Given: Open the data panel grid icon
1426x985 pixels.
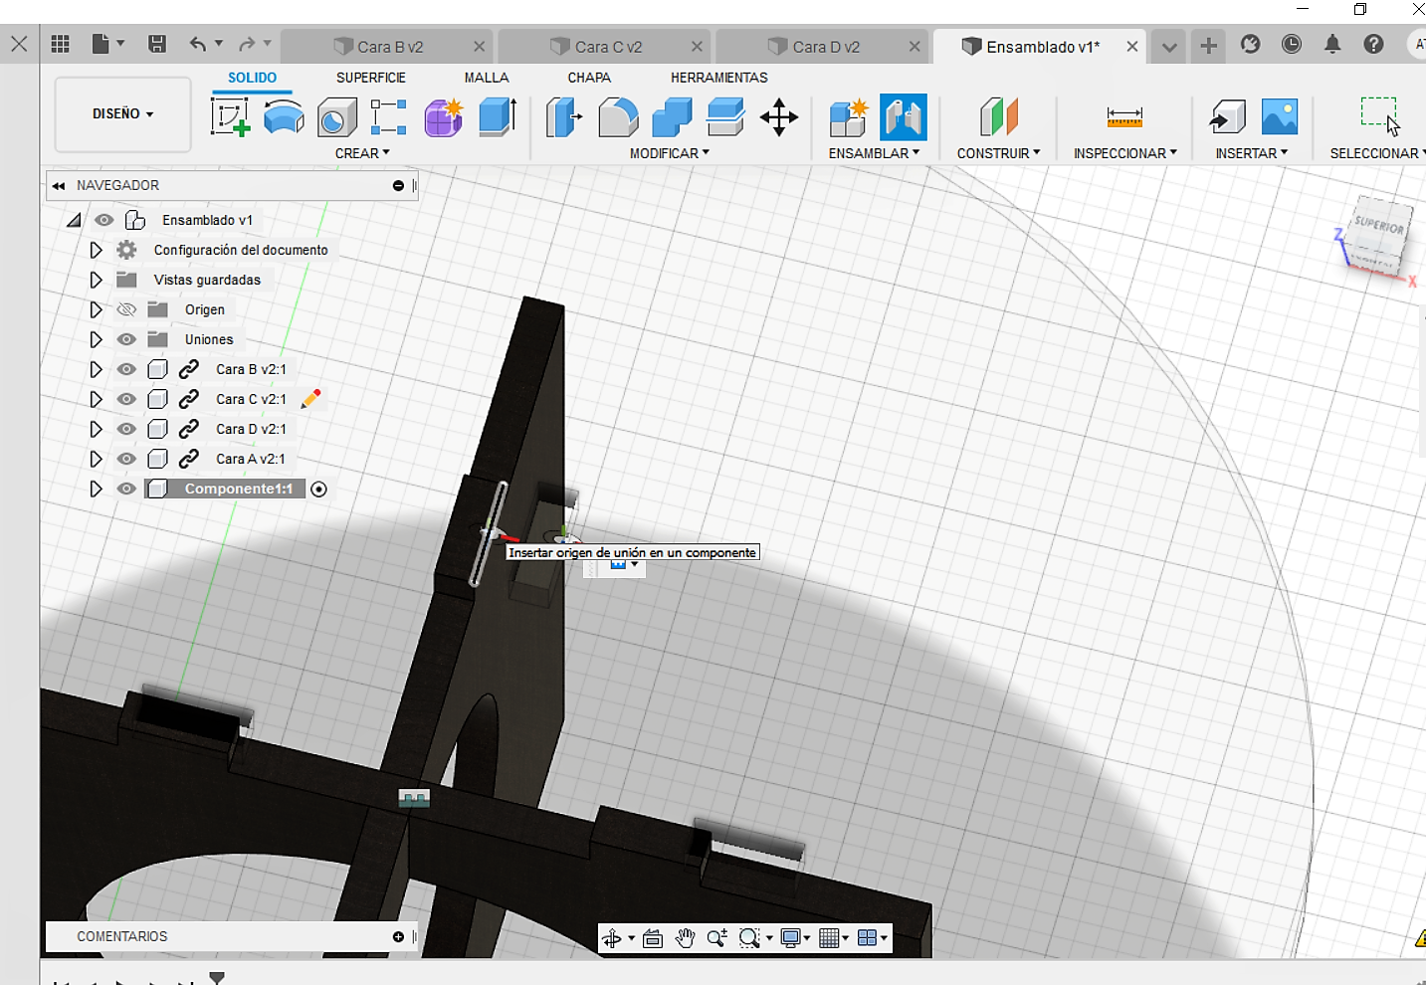Looking at the screenshot, I should [x=61, y=44].
